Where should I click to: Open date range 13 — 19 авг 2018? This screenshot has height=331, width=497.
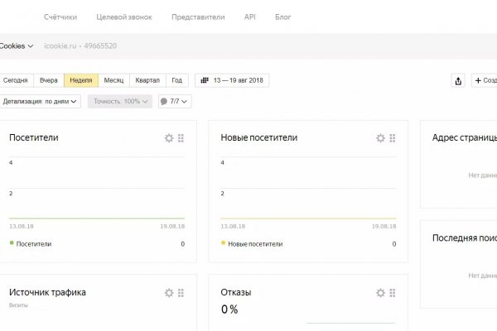pyautogui.click(x=232, y=81)
